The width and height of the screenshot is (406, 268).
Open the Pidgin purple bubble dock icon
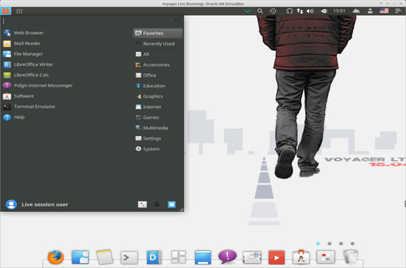point(227,257)
